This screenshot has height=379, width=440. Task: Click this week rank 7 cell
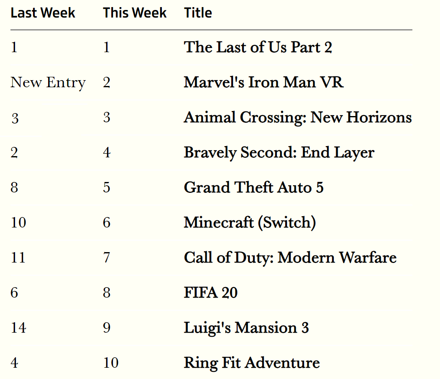(x=107, y=258)
